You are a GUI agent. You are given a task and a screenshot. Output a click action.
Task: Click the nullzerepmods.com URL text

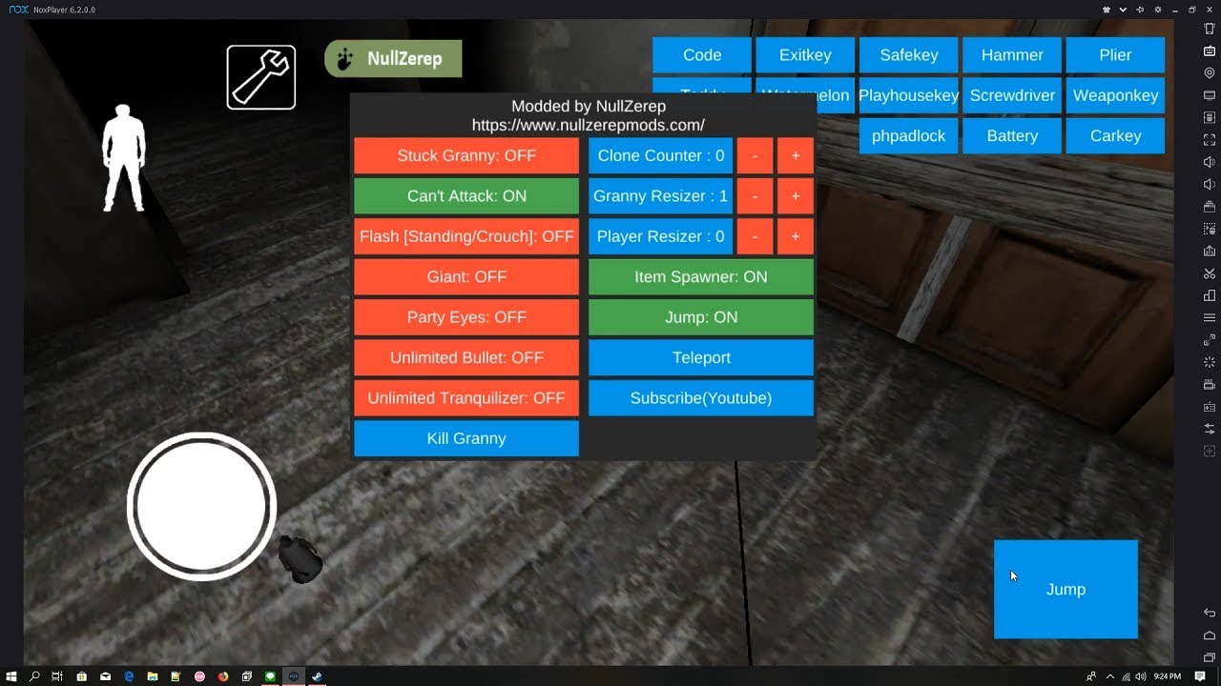pyautogui.click(x=589, y=125)
